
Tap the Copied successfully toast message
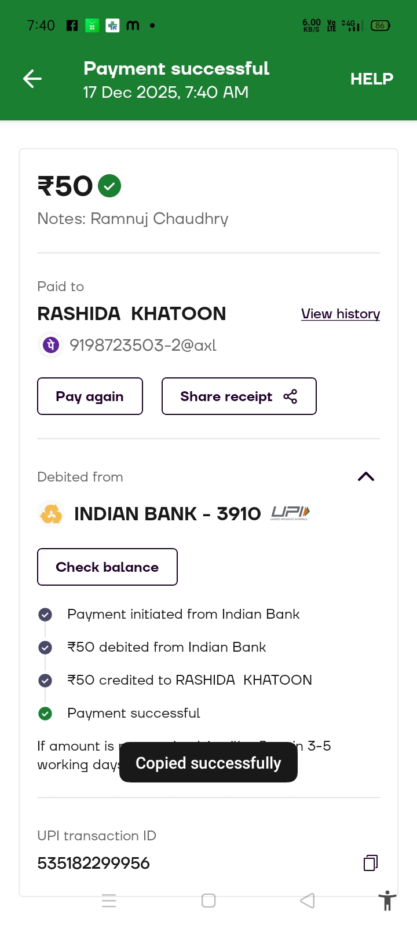tap(209, 763)
